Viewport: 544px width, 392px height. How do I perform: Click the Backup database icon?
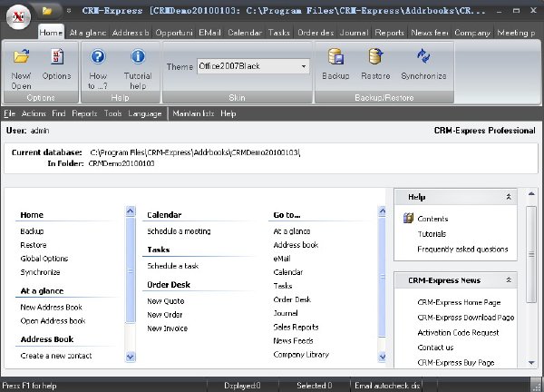pos(335,56)
